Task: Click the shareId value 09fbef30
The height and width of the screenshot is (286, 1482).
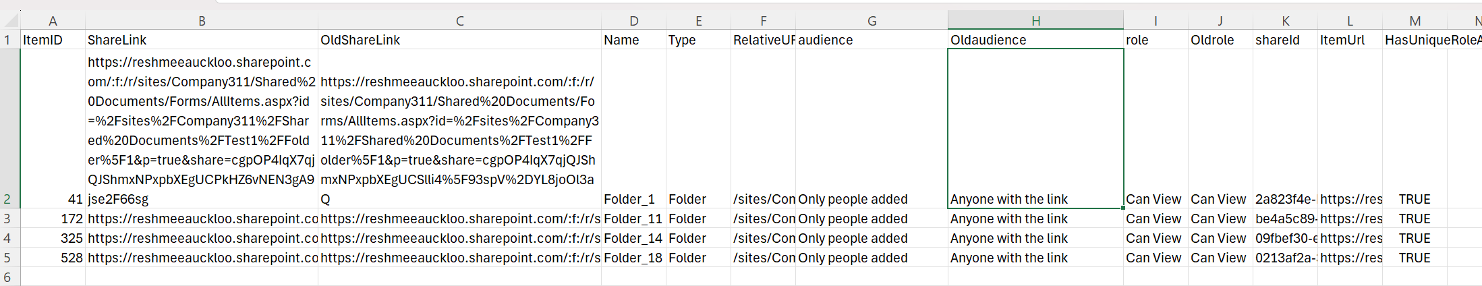Action: point(1285,238)
